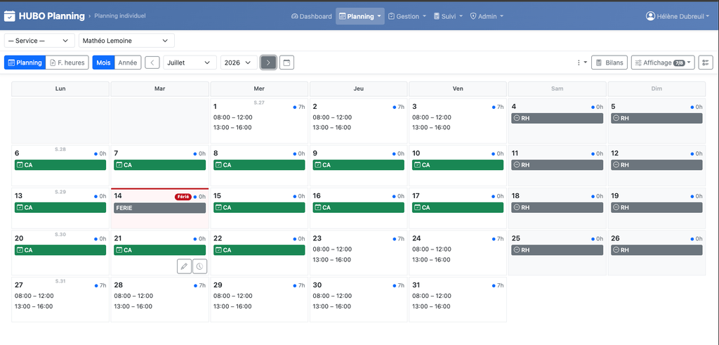This screenshot has height=345, width=719.
Task: Click 13:00 – 16:00 shift on day 24
Action: [x=432, y=260]
